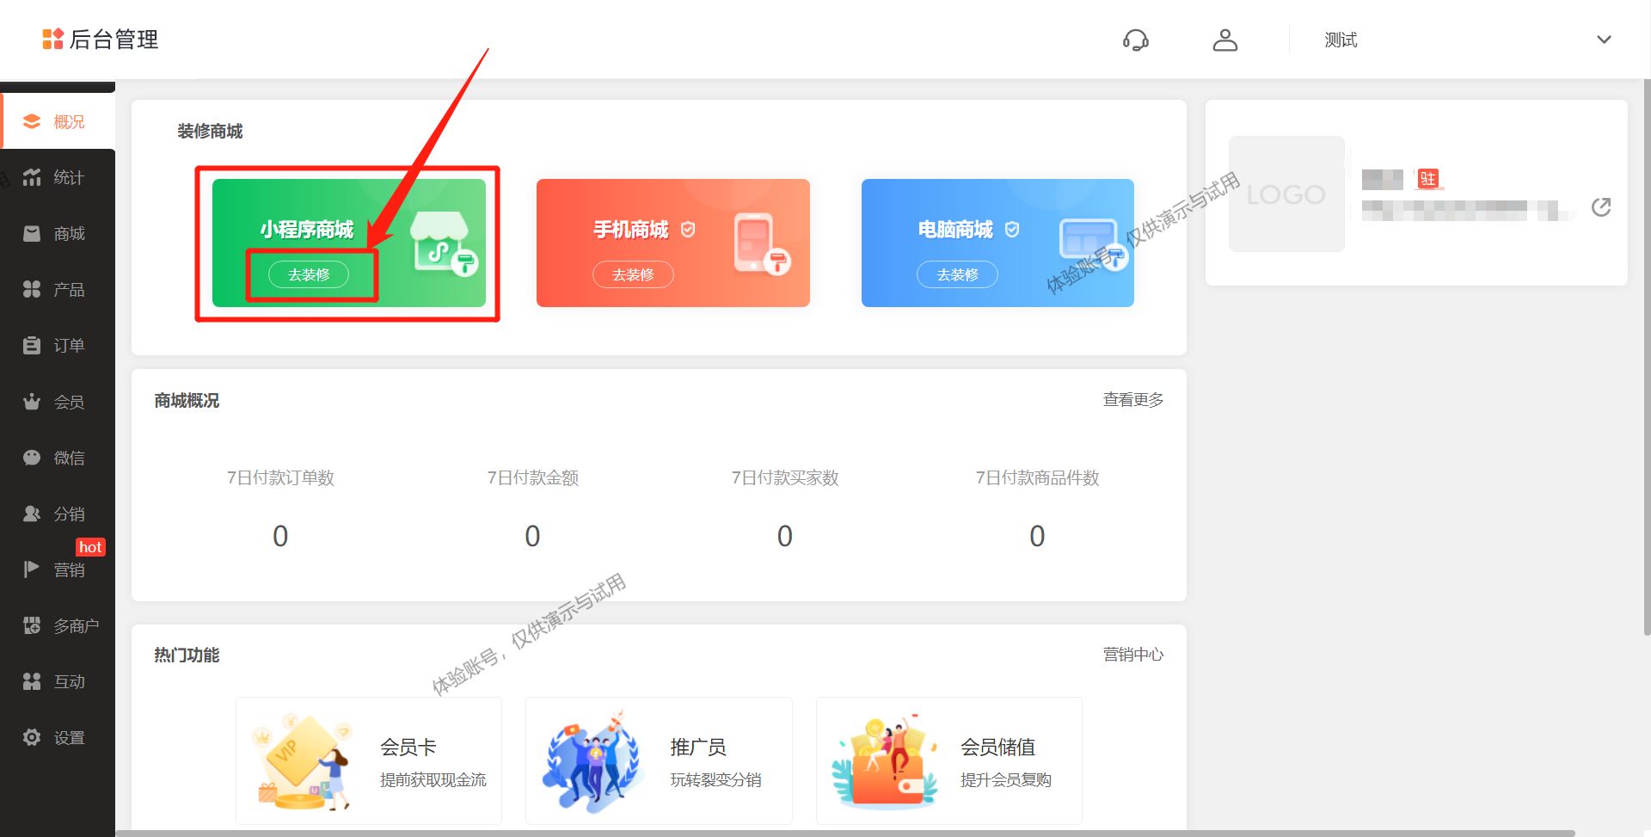1651x837 pixels.
Task: Open the external link icon beside LOGO
Action: (x=1600, y=206)
